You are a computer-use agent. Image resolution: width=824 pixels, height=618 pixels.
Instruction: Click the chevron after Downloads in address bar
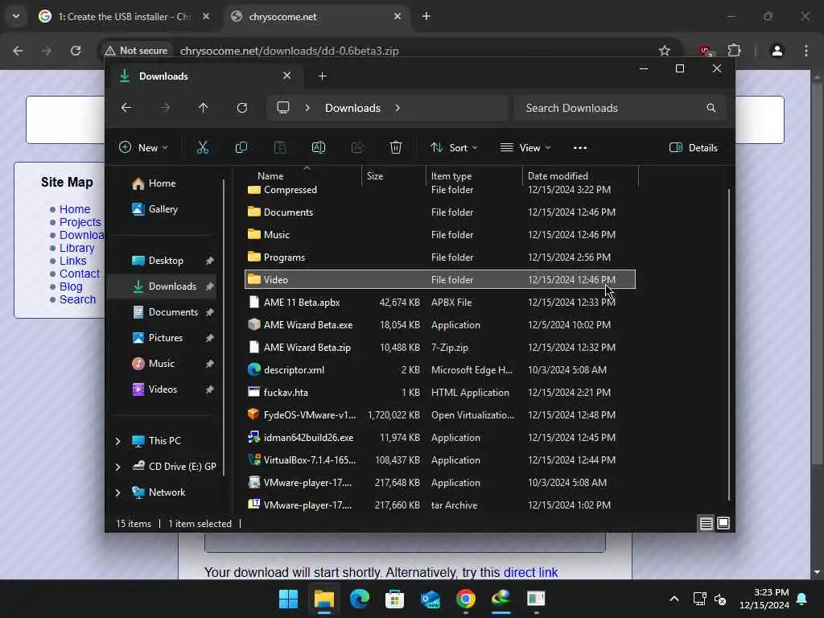click(x=398, y=108)
